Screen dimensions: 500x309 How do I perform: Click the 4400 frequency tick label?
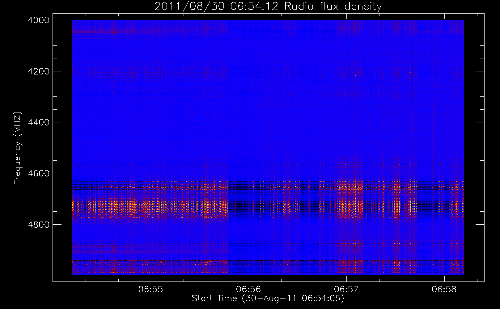tap(39, 122)
